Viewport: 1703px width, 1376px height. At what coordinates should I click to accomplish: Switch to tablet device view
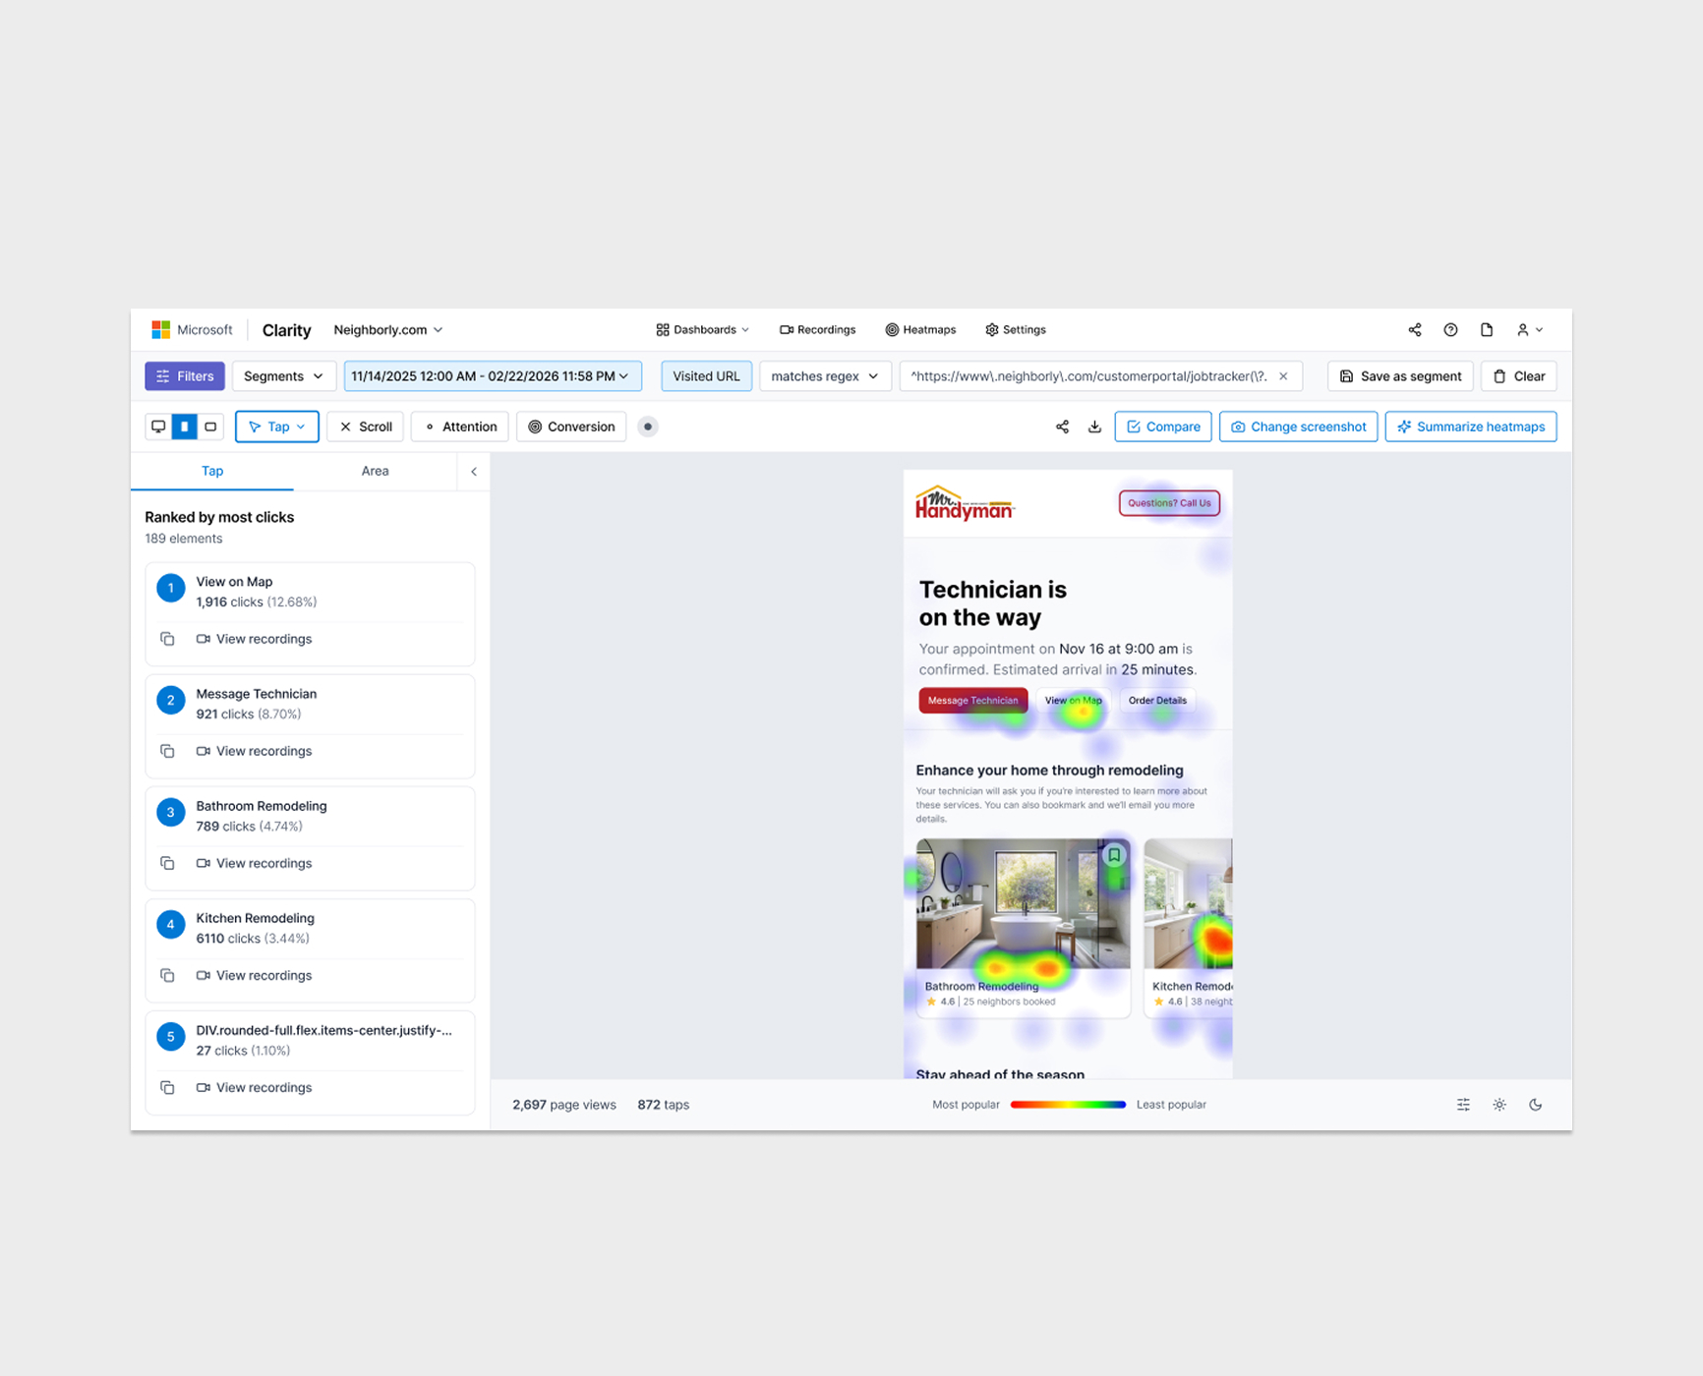click(210, 427)
